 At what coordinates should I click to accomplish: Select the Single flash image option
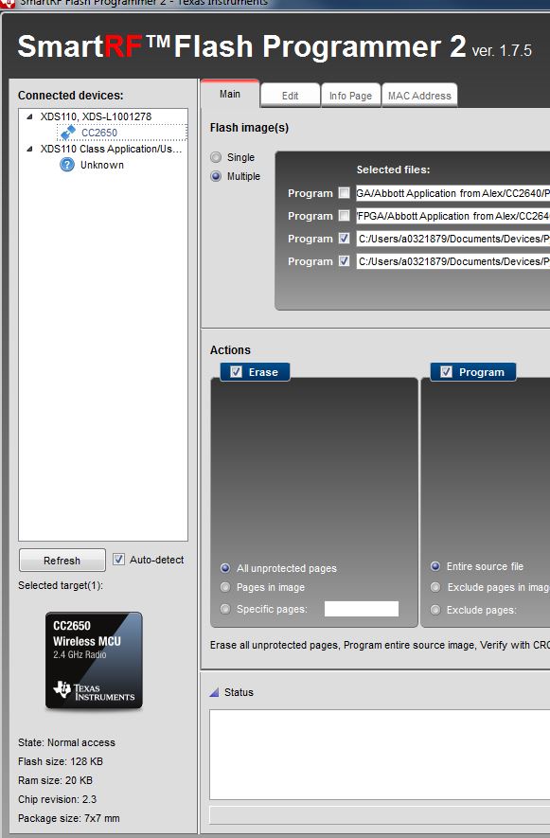point(216,157)
